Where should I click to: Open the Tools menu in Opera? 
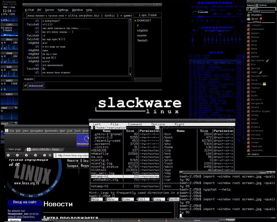[x=77, y=131]
